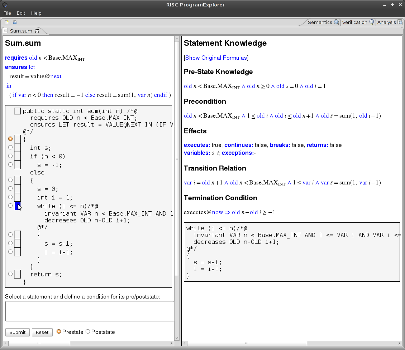This screenshot has height=350, width=405.
Task: Open the Analysis perspective
Action: [x=390, y=22]
